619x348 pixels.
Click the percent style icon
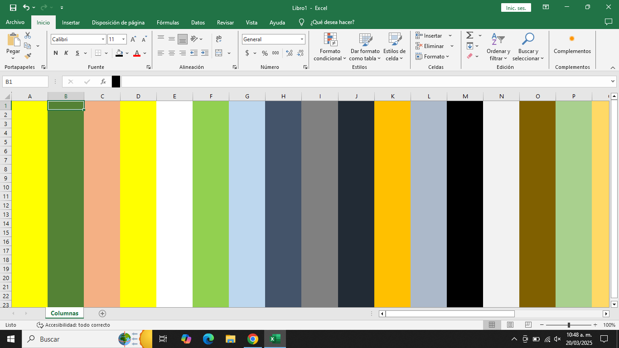click(265, 53)
